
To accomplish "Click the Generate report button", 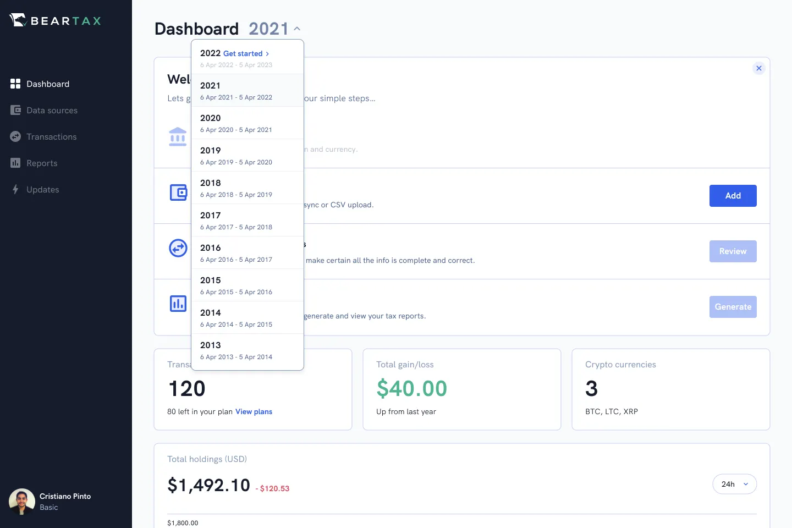I will [733, 307].
